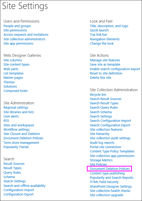
Task: Open Quick launch settings
Action: click(x=99, y=30)
